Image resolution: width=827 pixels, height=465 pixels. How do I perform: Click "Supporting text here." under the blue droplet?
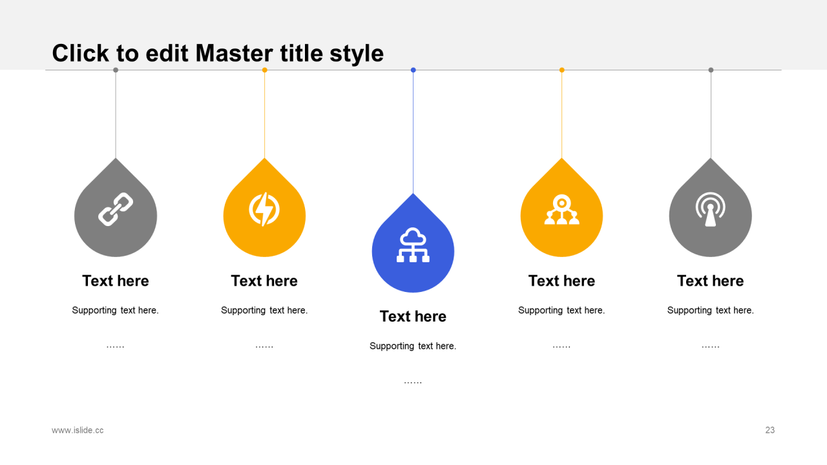coord(413,346)
